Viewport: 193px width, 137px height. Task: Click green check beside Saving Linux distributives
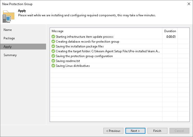[x=53, y=66]
